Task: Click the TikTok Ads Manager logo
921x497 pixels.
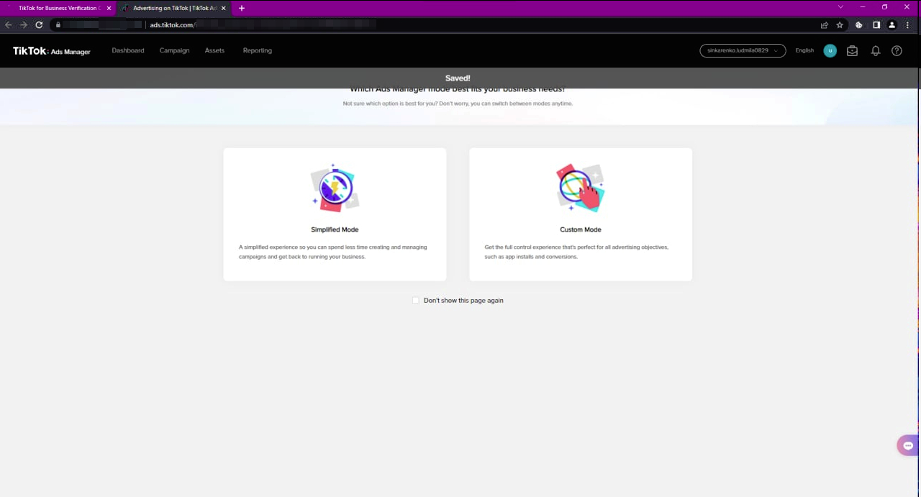Action: 52,51
